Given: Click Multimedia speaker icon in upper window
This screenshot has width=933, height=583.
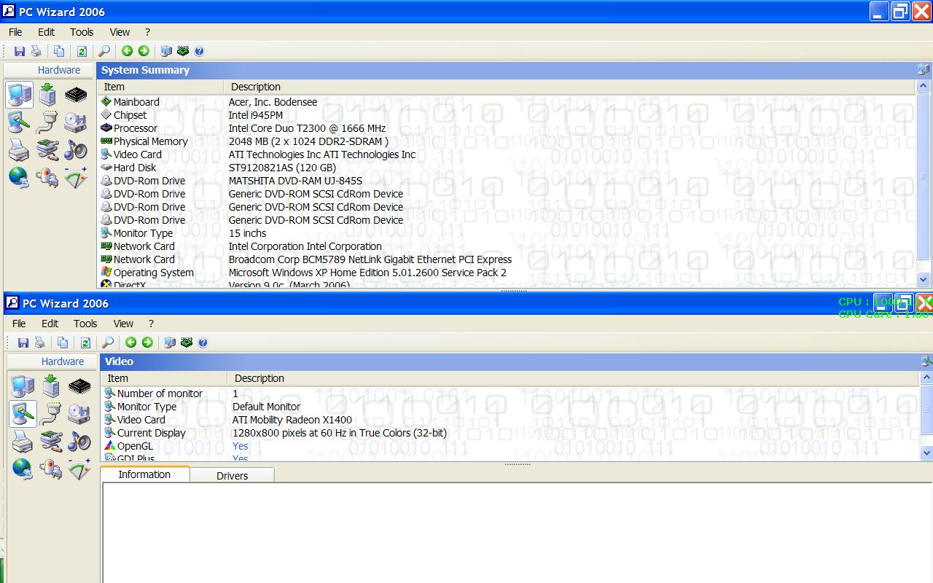Looking at the screenshot, I should (x=76, y=149).
